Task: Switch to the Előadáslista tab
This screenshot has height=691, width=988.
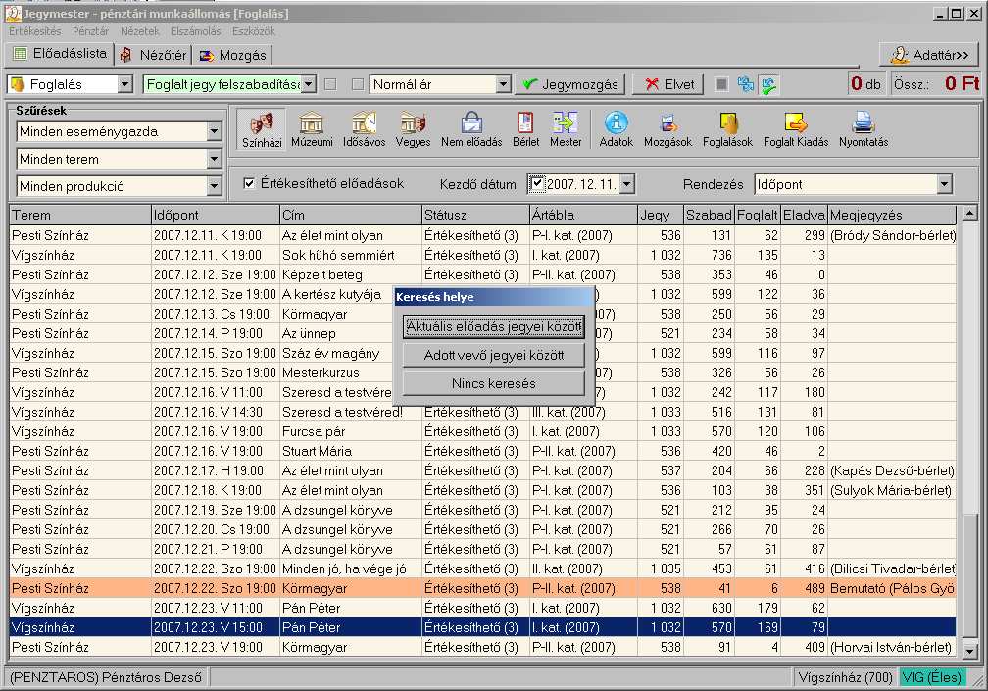Action: [60, 54]
